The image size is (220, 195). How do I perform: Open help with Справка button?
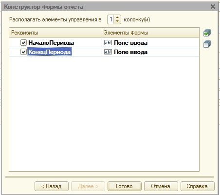click(197, 186)
